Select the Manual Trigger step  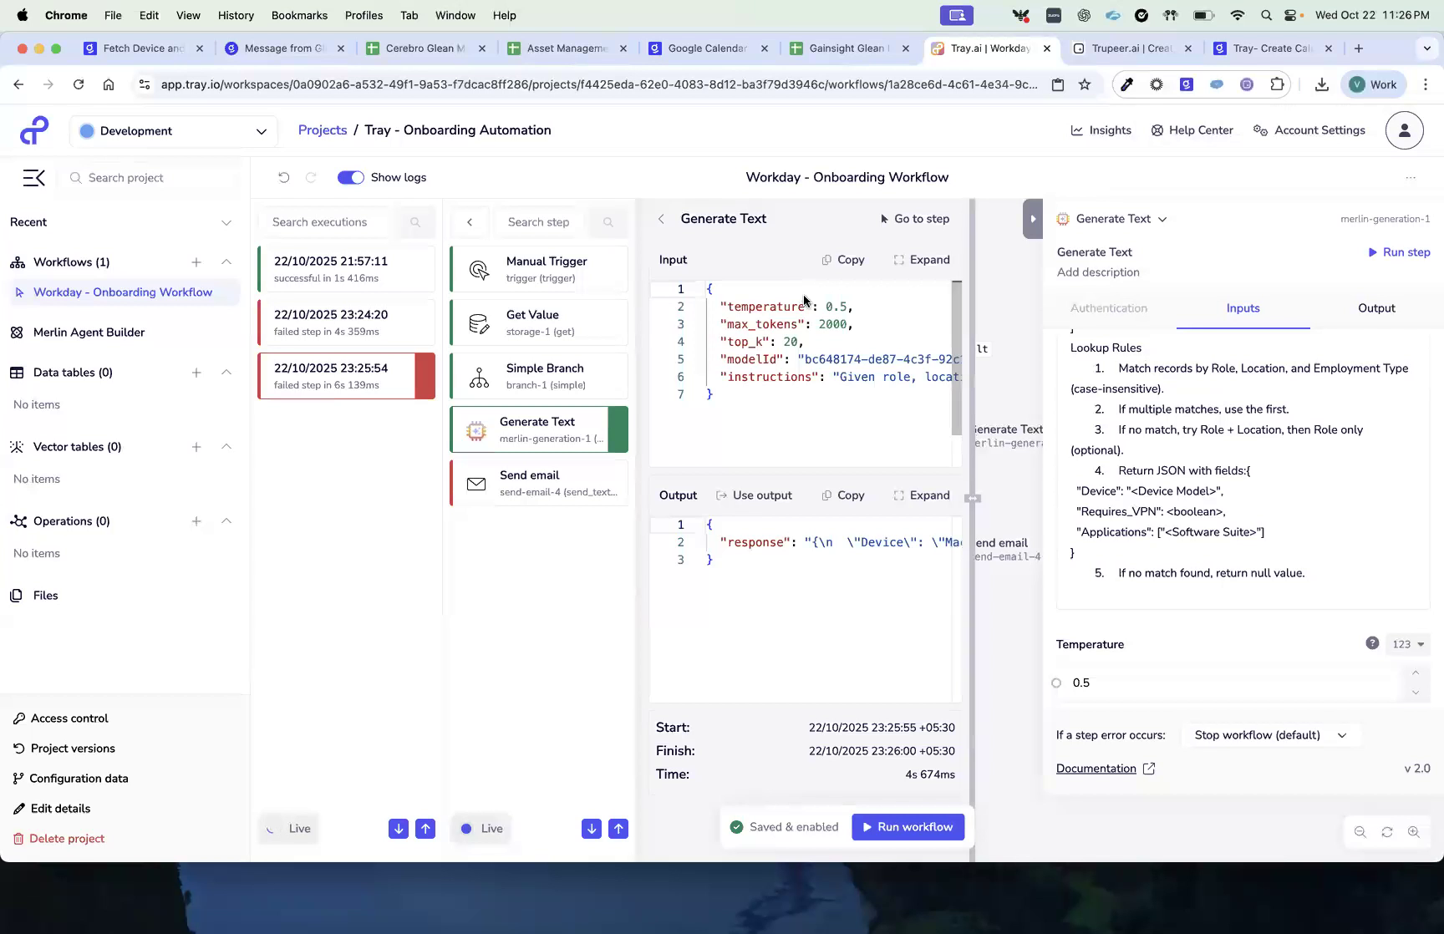pyautogui.click(x=538, y=269)
